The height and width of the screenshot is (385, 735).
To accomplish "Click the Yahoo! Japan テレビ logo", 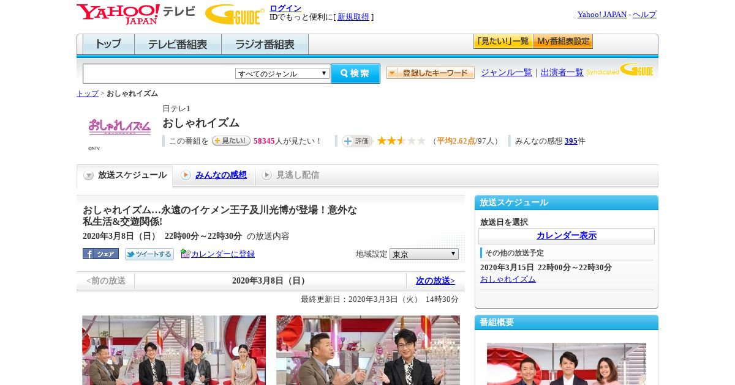I will [x=136, y=14].
